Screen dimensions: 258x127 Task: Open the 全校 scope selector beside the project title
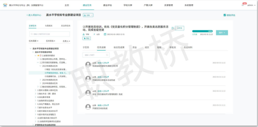(88, 15)
